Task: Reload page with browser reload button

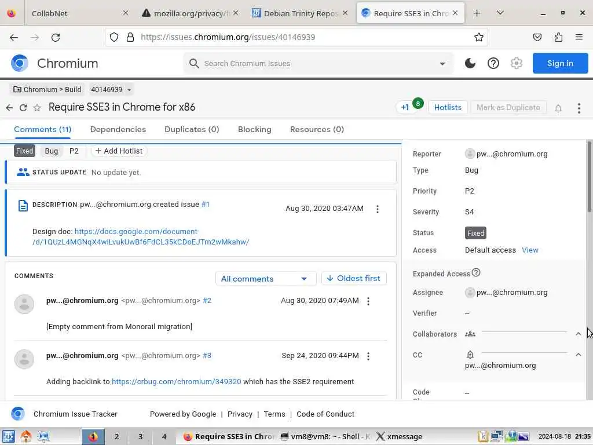Action: click(56, 37)
